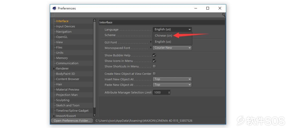Select BodyPaint 3D in the category list
The image size is (289, 128).
tap(65, 74)
